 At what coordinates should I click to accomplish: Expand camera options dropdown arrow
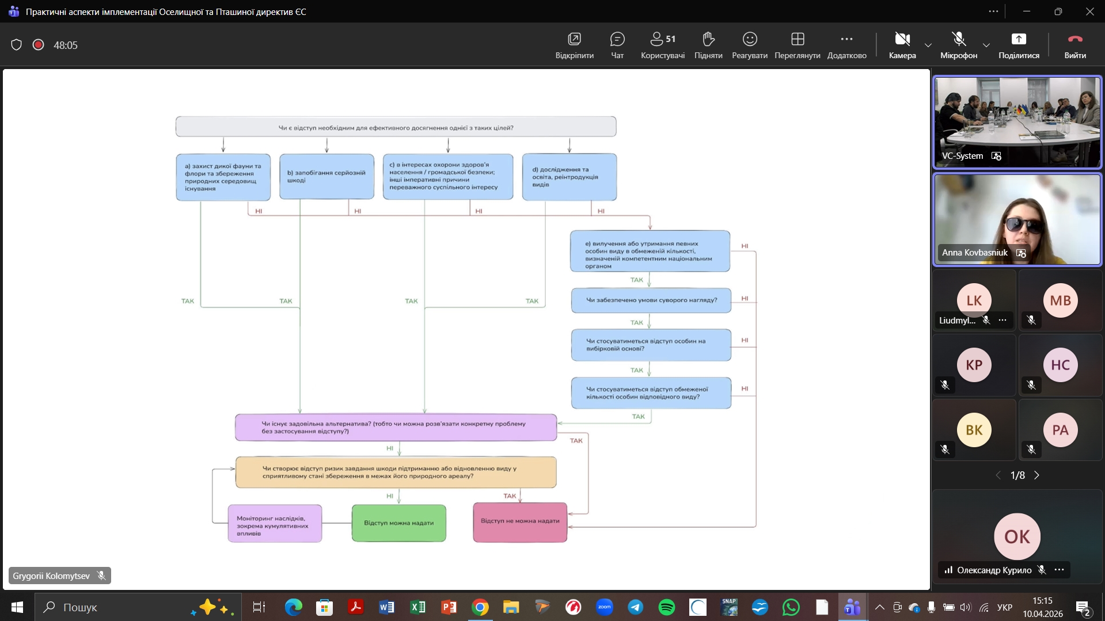tap(928, 45)
